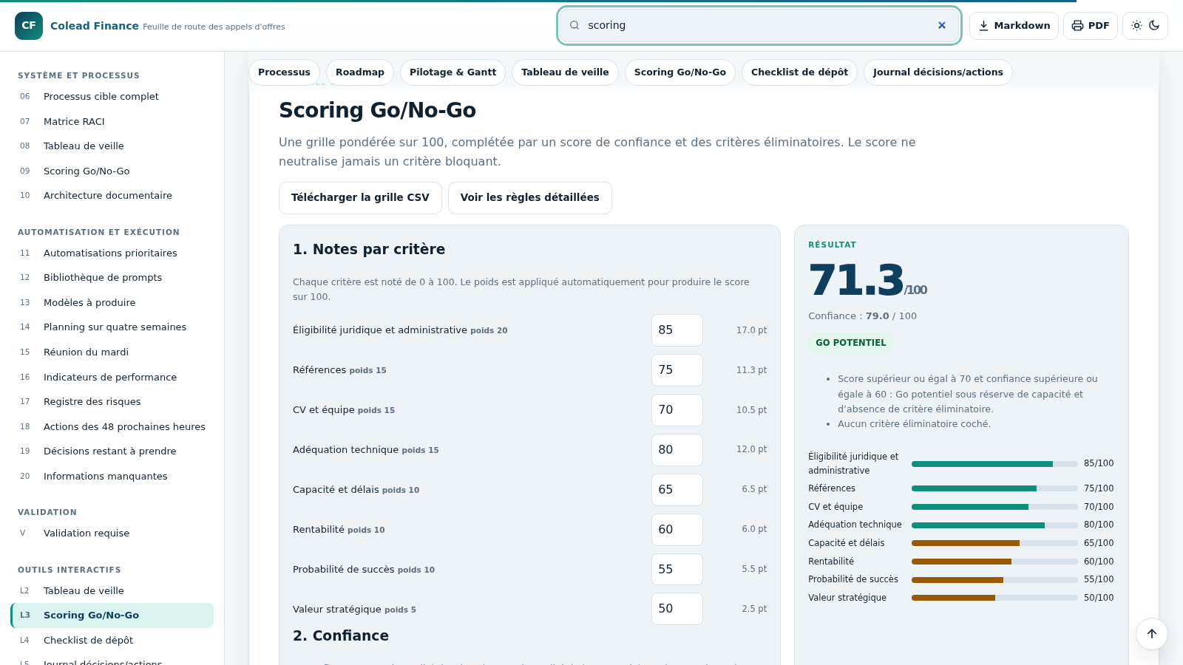1183x665 pixels.
Task: Open Bibliothèque de prompts in sidebar
Action: (112, 278)
